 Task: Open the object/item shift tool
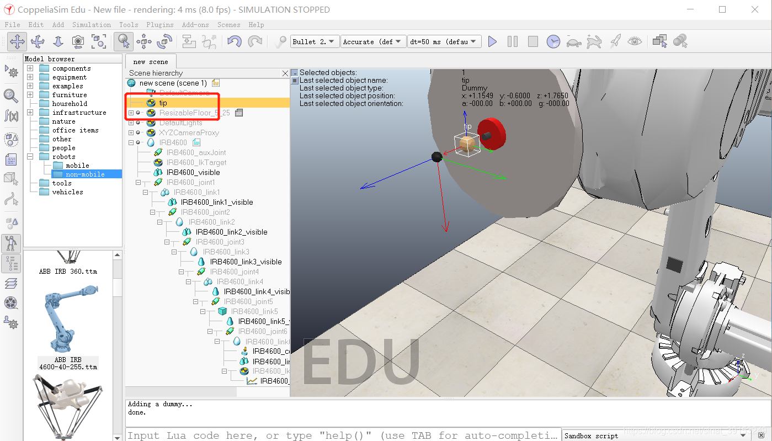tap(144, 41)
